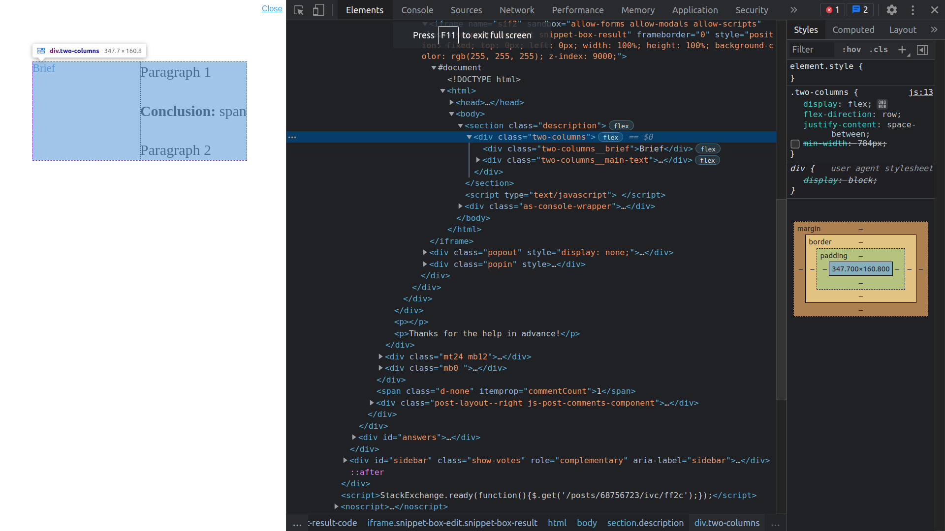Activate the inspect element picker icon
The width and height of the screenshot is (945, 531).
298,10
